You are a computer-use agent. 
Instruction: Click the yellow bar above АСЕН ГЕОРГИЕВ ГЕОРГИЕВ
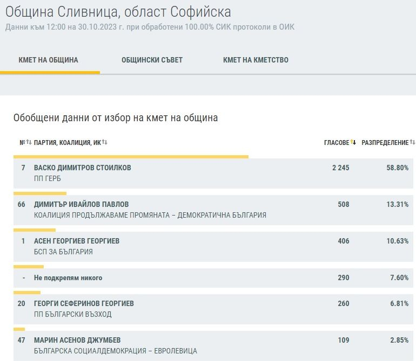coord(35,230)
